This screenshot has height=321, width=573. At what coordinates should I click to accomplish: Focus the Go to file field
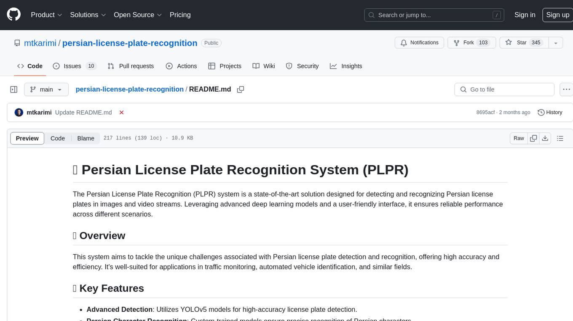pos(504,89)
